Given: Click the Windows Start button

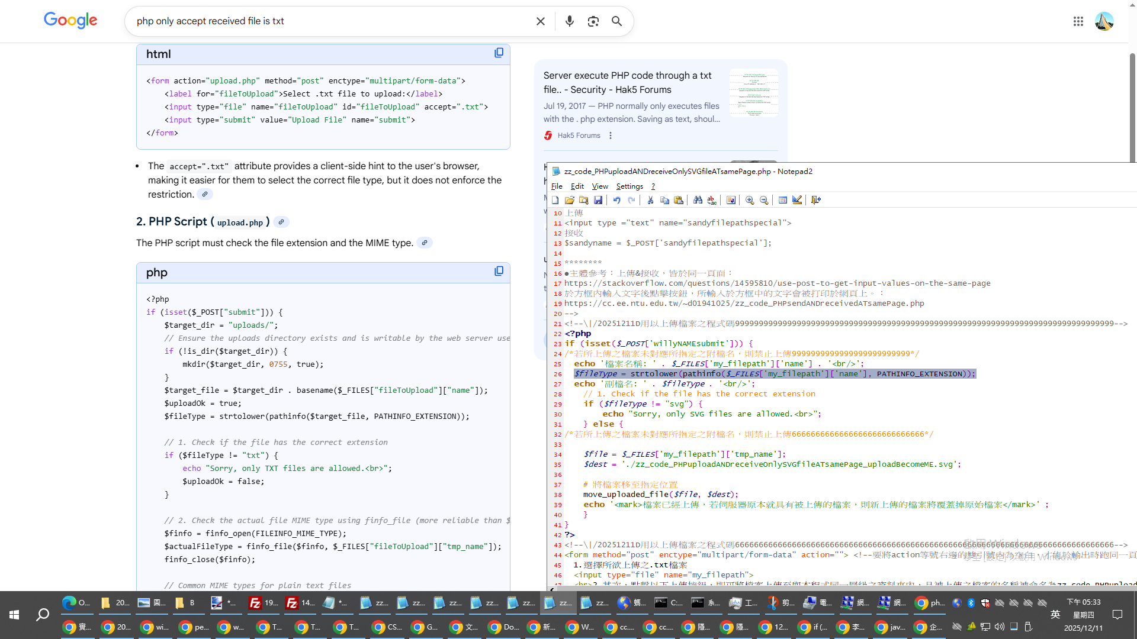Looking at the screenshot, I should (x=14, y=615).
